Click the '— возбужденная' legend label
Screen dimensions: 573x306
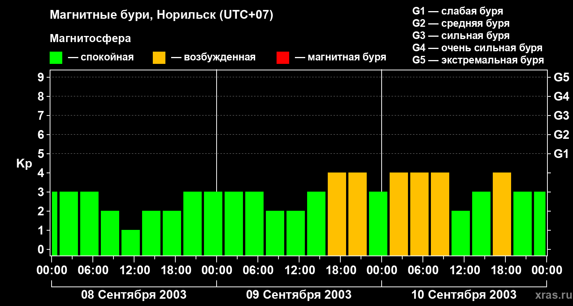[x=213, y=57]
